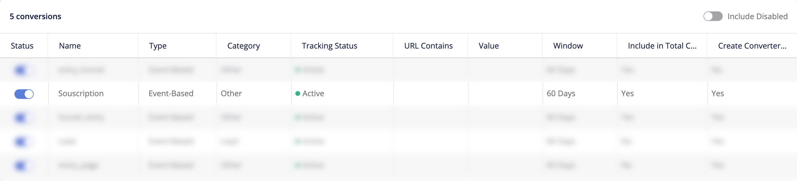
Task: Click the Event-Based type cell
Action: point(171,93)
